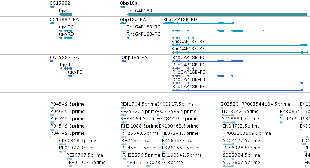
Task: Select the IP04749.3prime EST label
Action: click(x=67, y=134)
